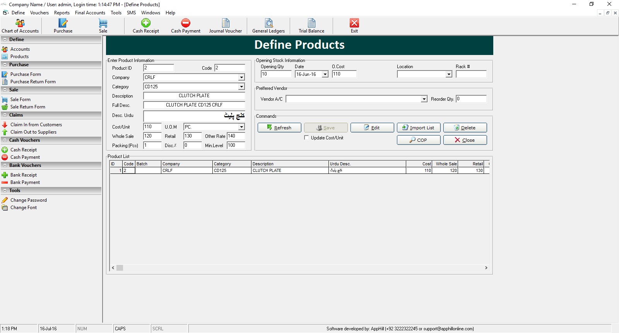Enable the Update Cost/Unit checkbox
Screen dimensions: 619x333
tap(307, 138)
